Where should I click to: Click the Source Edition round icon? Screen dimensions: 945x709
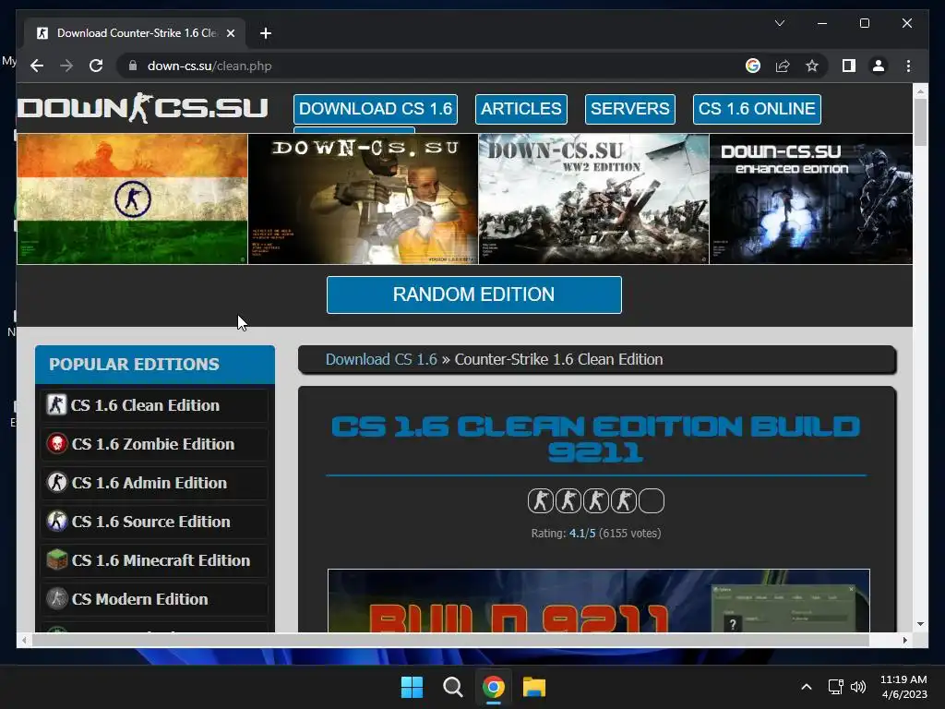(56, 521)
